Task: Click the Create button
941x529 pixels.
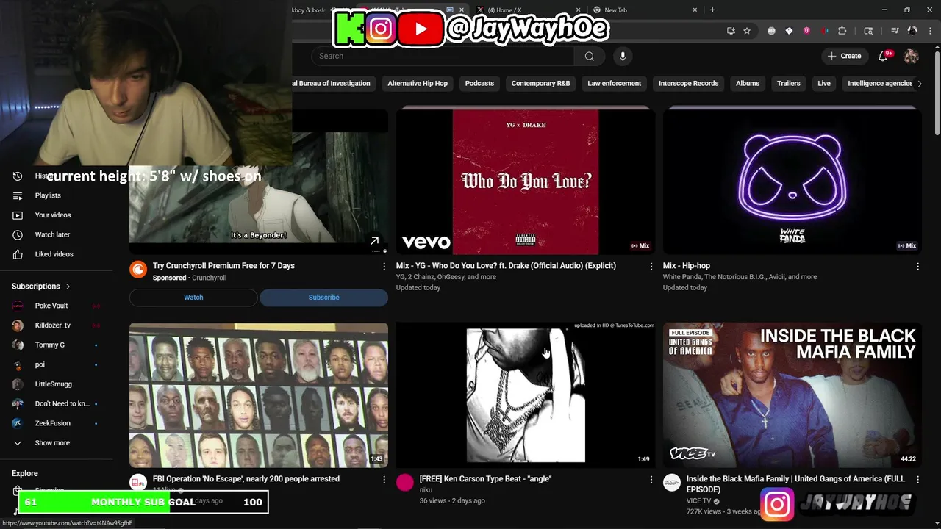Action: tap(844, 56)
